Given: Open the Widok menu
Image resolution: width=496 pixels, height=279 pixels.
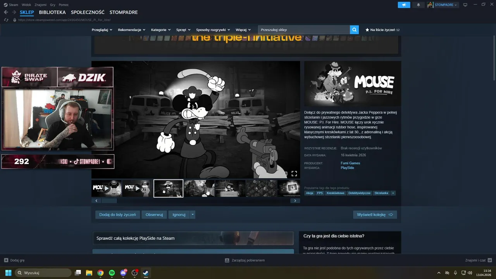Looking at the screenshot, I should click(26, 5).
